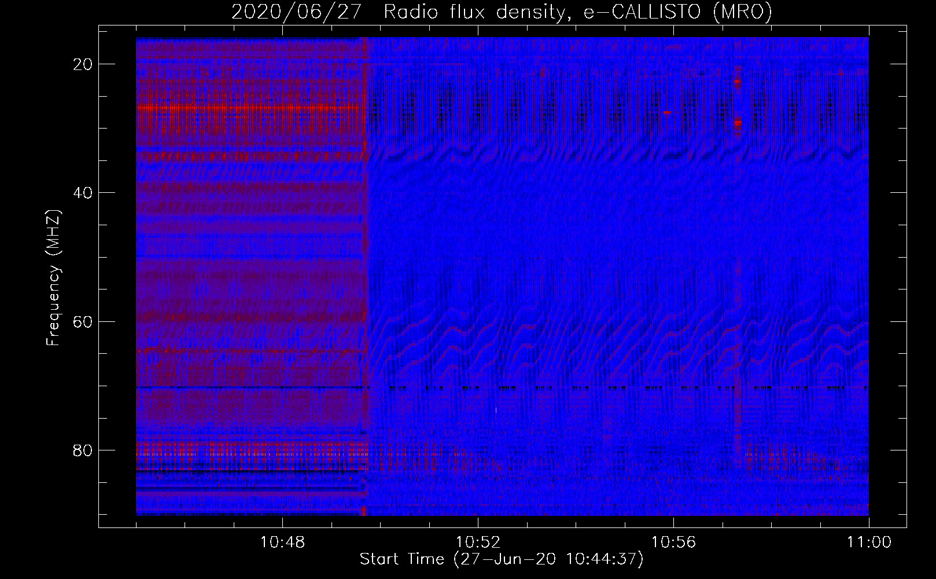Click the '10:52' time tick label
Screen dimensions: 936x579
[478, 543]
